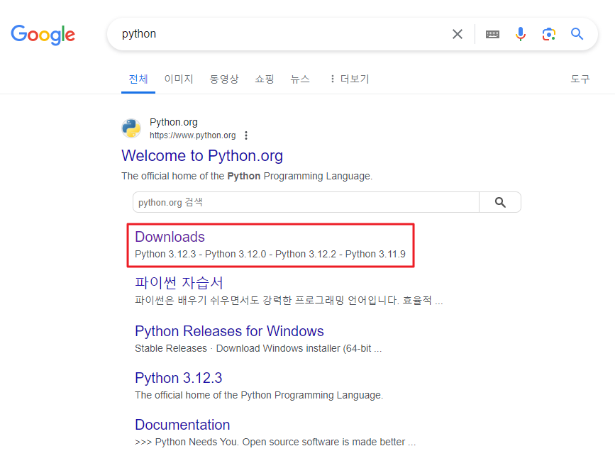615x468 pixels.
Task: Click the Google logo
Action: (43, 35)
